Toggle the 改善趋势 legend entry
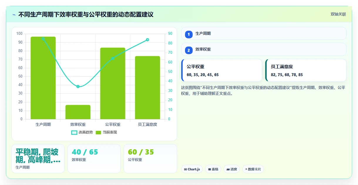The height and width of the screenshot is (185, 358). [82, 132]
